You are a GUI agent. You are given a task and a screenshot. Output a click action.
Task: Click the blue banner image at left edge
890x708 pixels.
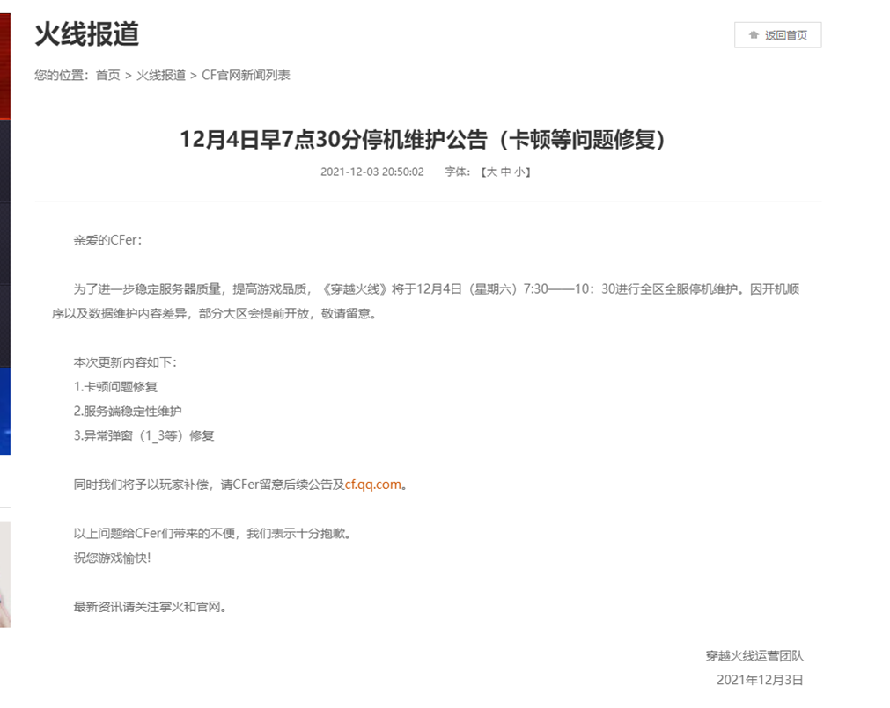4,410
